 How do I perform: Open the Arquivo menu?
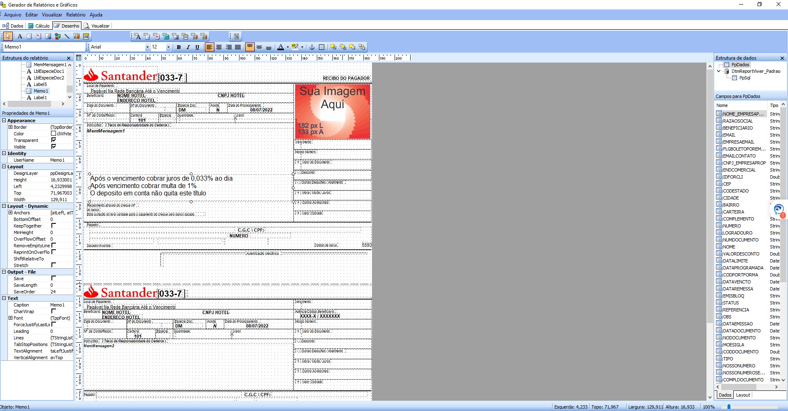tap(13, 15)
